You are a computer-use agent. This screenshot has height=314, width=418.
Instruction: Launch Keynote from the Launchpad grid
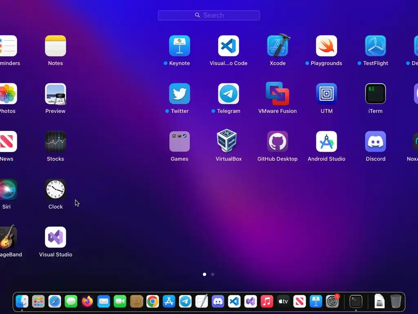[180, 46]
